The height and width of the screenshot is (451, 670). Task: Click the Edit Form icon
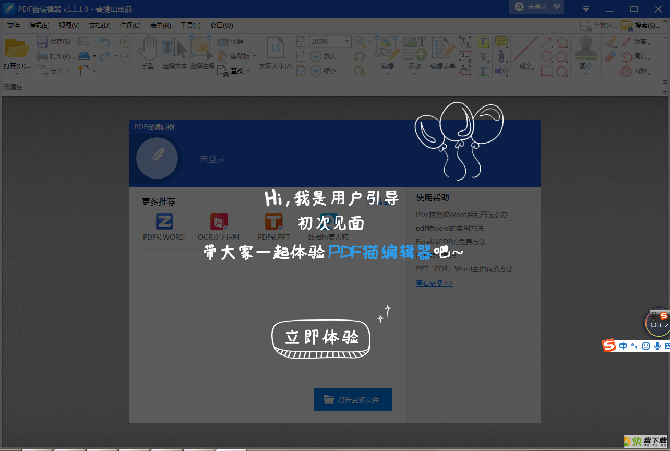click(442, 48)
